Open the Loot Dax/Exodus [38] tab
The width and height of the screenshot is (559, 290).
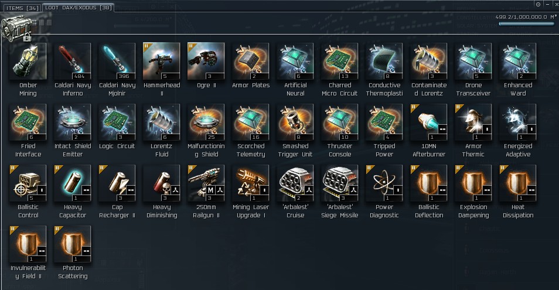[79, 8]
